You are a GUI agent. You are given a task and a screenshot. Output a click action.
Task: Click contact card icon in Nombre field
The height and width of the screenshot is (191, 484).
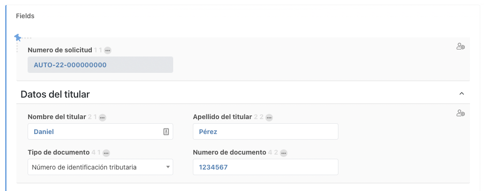(166, 132)
